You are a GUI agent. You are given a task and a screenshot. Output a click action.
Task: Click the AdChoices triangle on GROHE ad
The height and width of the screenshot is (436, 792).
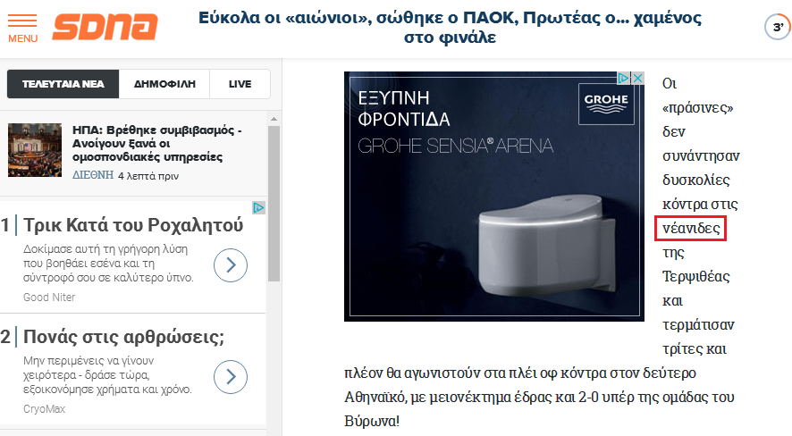624,79
